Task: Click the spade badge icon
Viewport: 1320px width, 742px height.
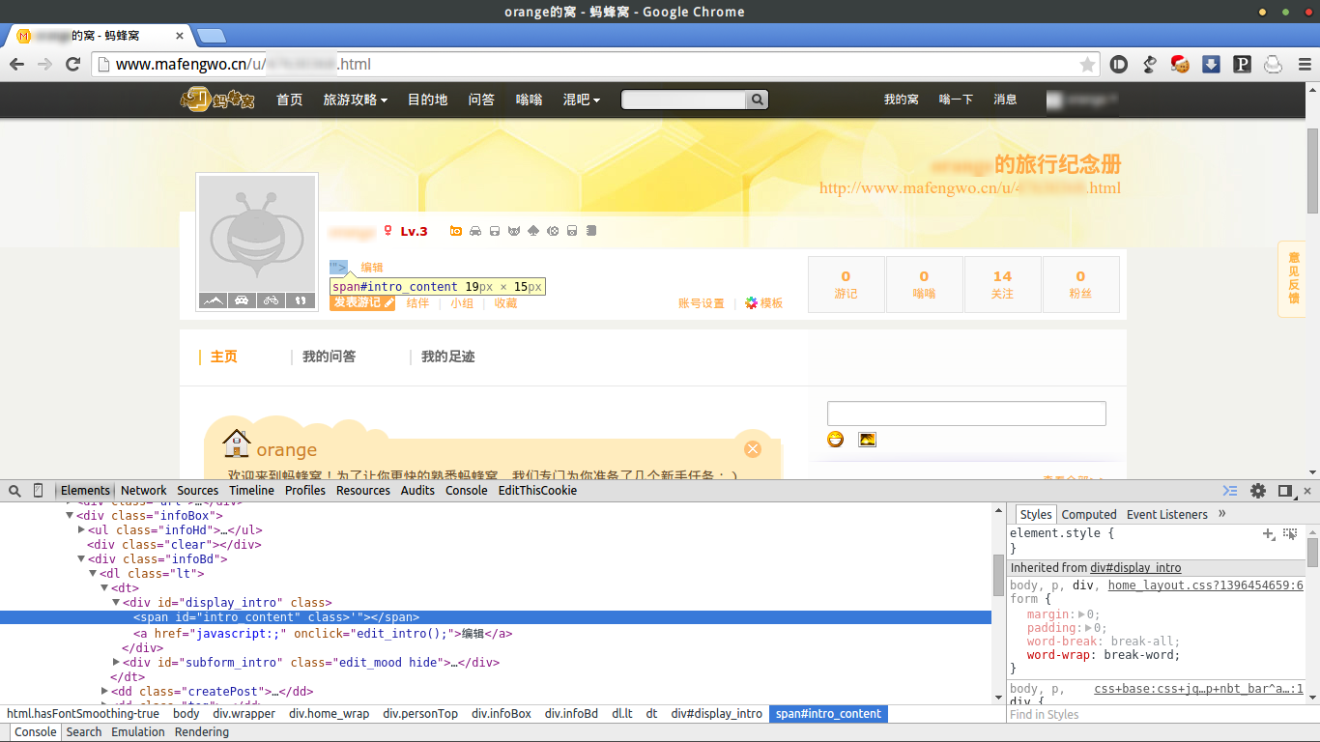Action: click(533, 231)
